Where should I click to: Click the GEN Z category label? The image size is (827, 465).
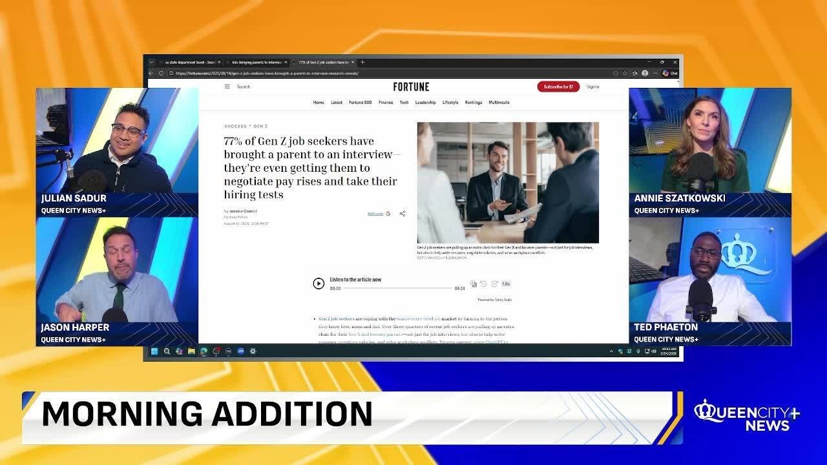pos(260,127)
